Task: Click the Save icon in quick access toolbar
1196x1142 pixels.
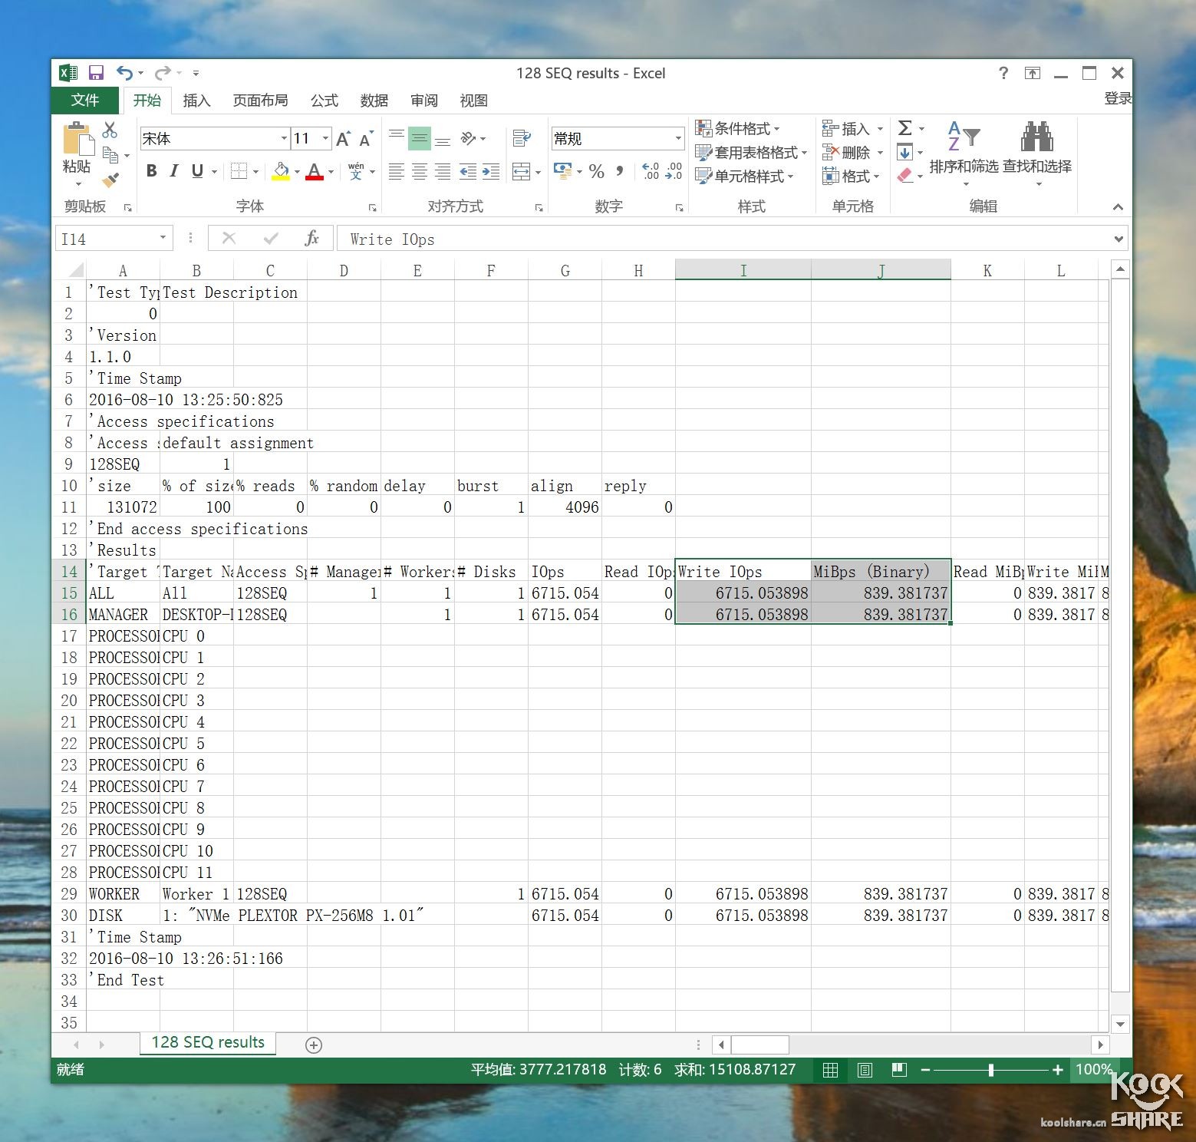Action: coord(96,73)
